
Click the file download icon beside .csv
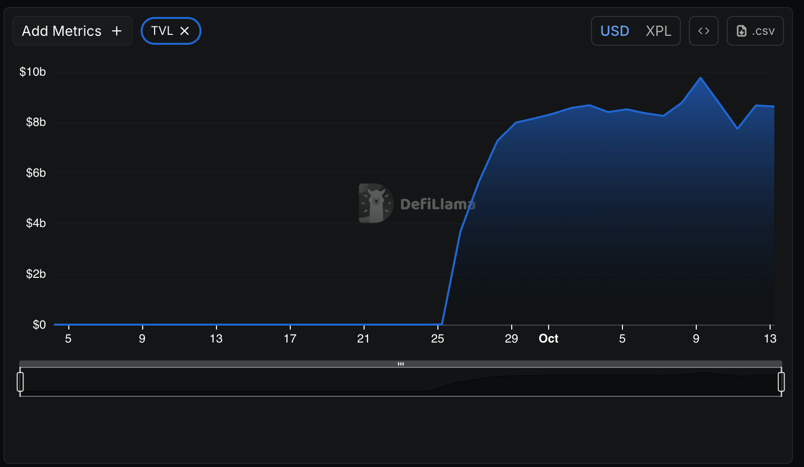click(x=742, y=31)
